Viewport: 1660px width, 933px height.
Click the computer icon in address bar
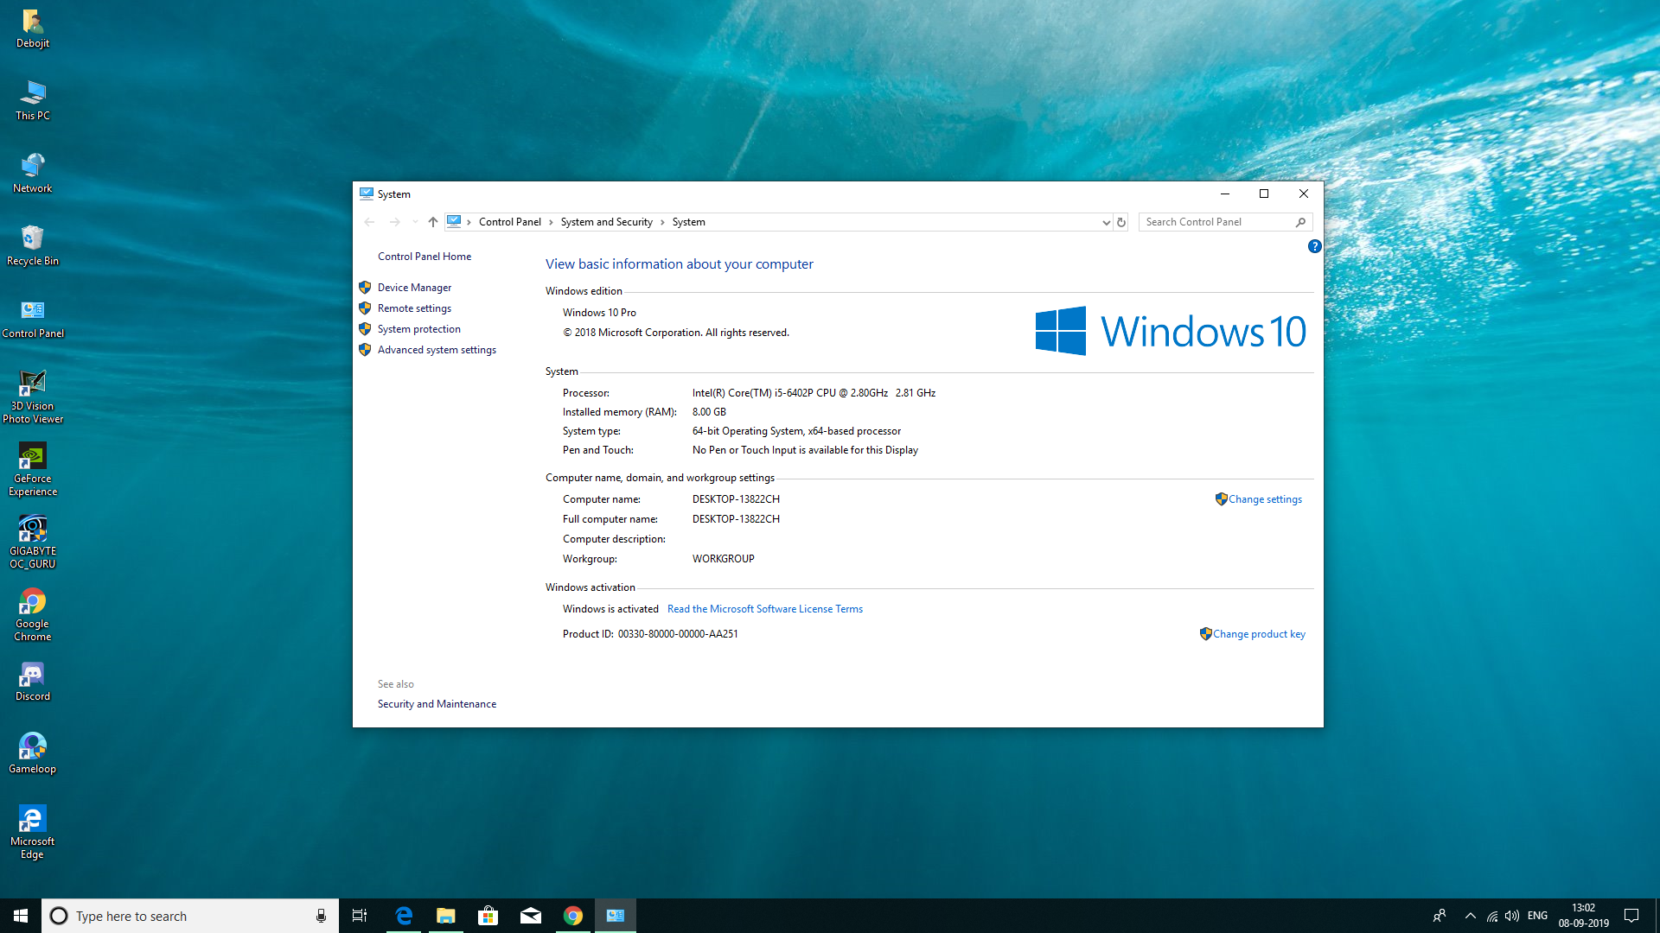pyautogui.click(x=454, y=221)
